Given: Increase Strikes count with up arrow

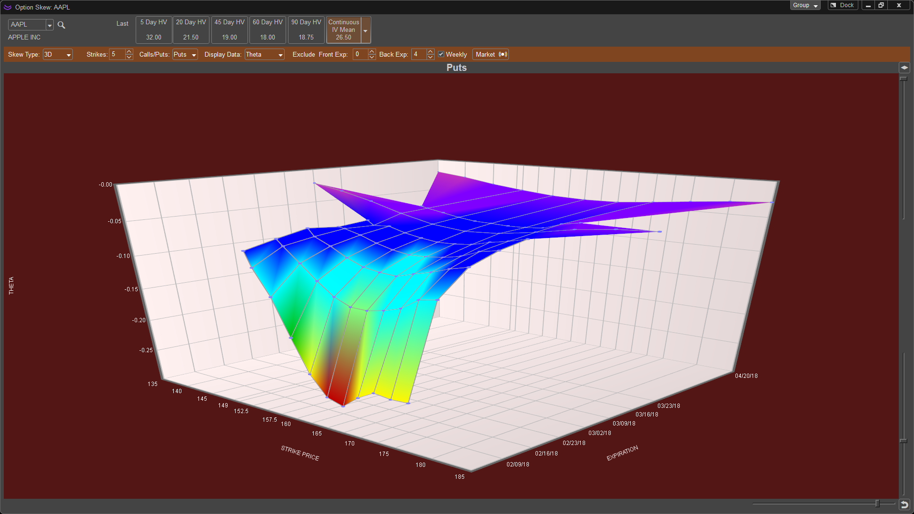Looking at the screenshot, I should point(129,51).
